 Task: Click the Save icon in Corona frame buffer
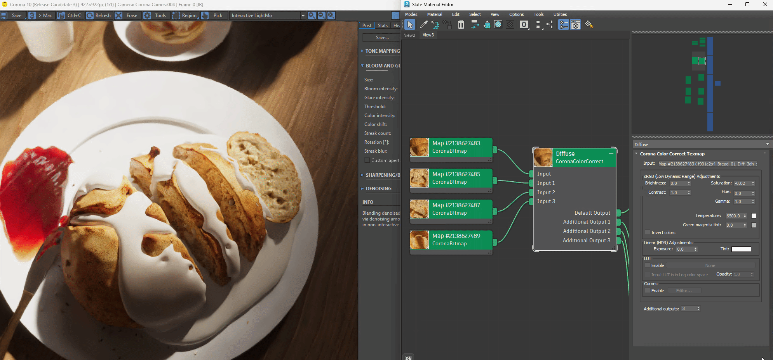click(4, 16)
